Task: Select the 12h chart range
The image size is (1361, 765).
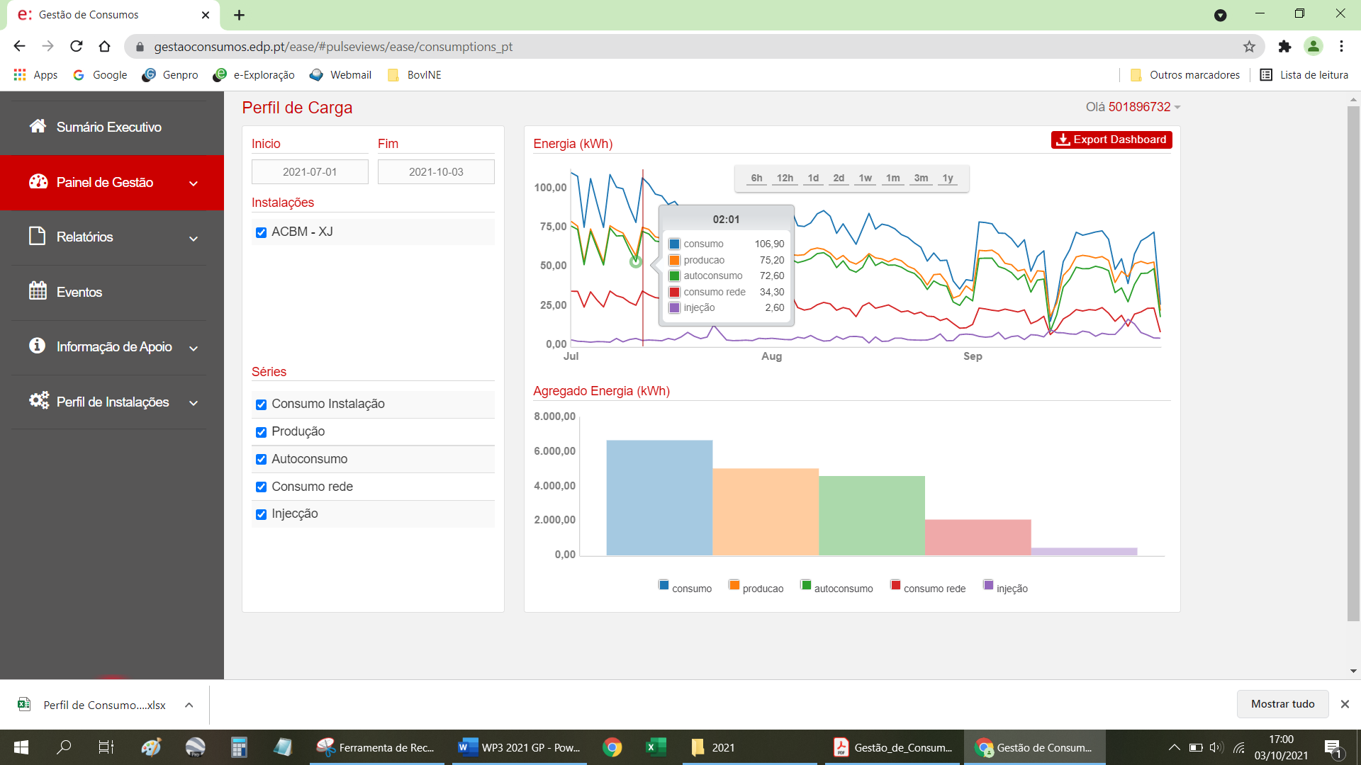Action: click(785, 178)
